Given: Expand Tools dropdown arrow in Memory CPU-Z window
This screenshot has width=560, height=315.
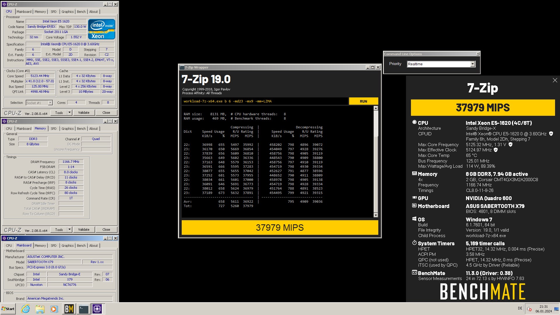Looking at the screenshot, I should pyautogui.click(x=69, y=230).
